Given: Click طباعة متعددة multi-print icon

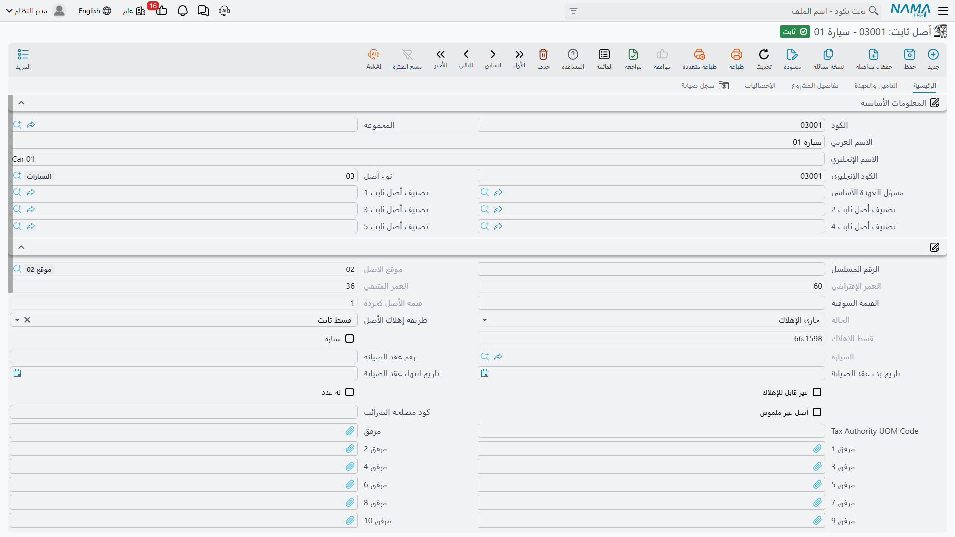Looking at the screenshot, I should (x=699, y=54).
